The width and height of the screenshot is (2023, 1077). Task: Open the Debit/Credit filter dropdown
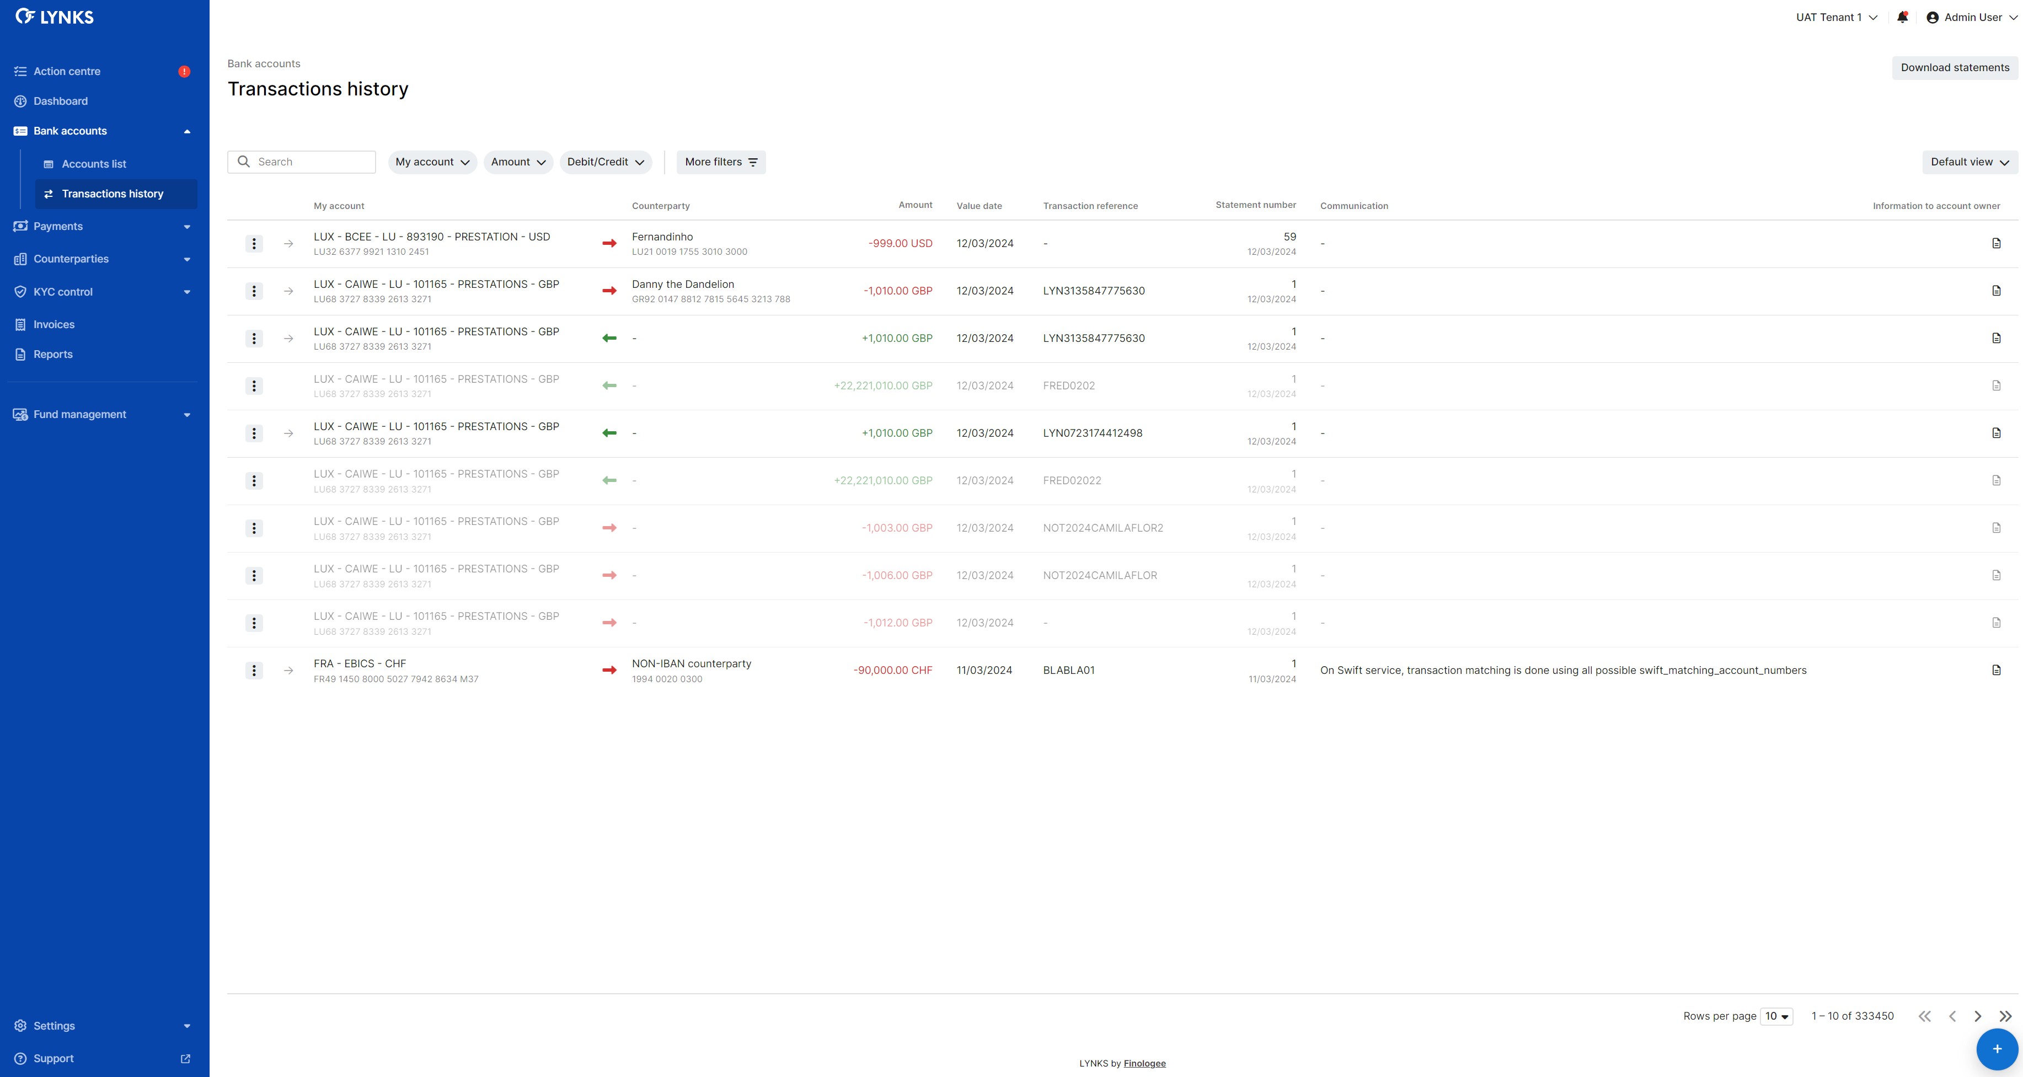click(606, 162)
